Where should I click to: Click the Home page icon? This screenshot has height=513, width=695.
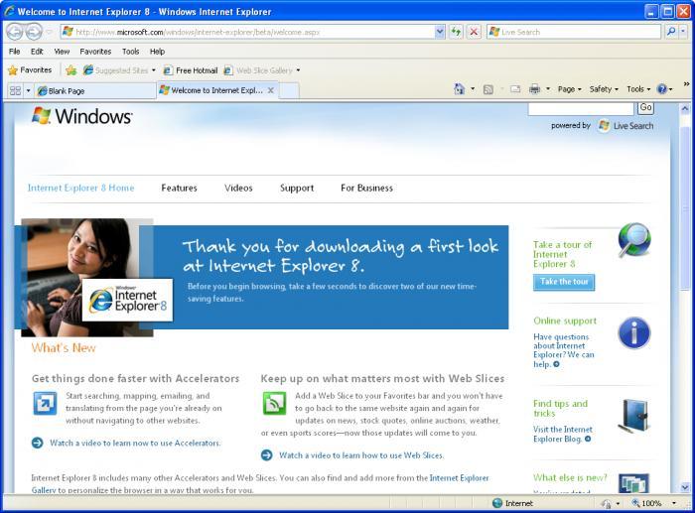pyautogui.click(x=459, y=89)
